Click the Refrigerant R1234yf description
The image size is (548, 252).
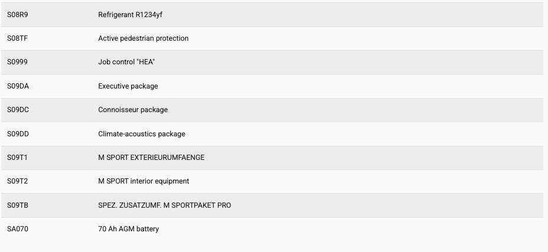pos(130,15)
